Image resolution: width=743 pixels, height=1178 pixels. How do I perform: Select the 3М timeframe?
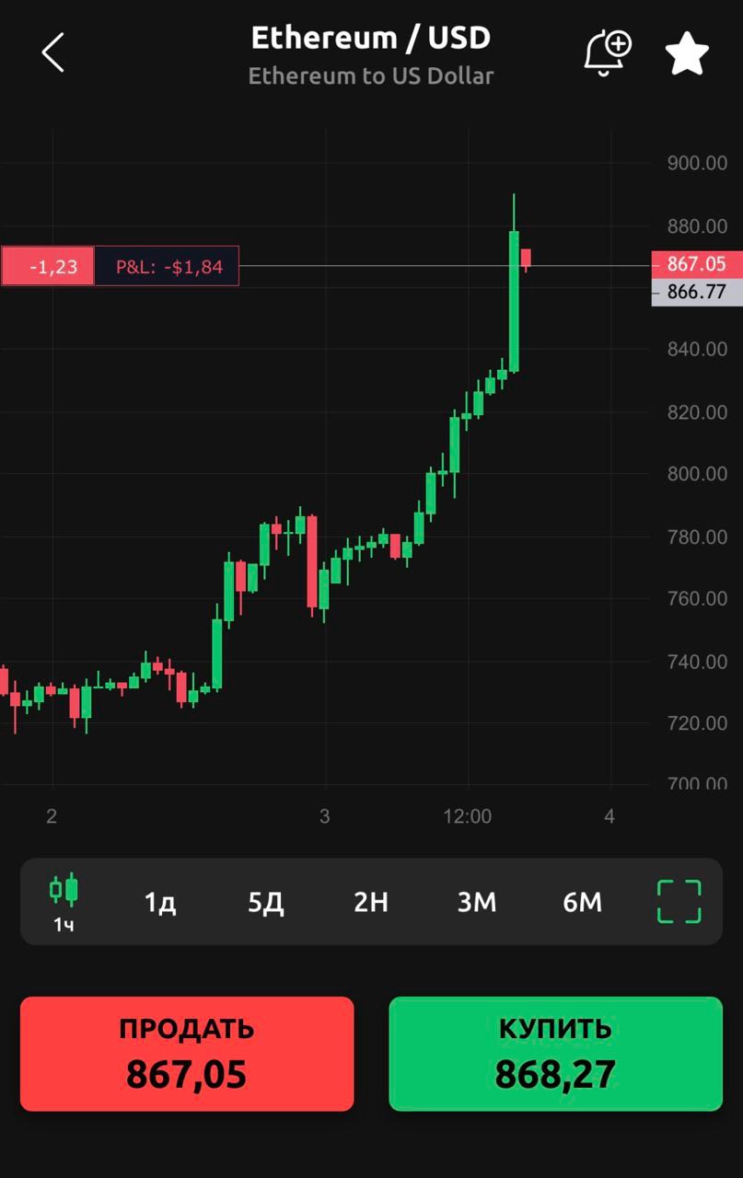coord(477,903)
